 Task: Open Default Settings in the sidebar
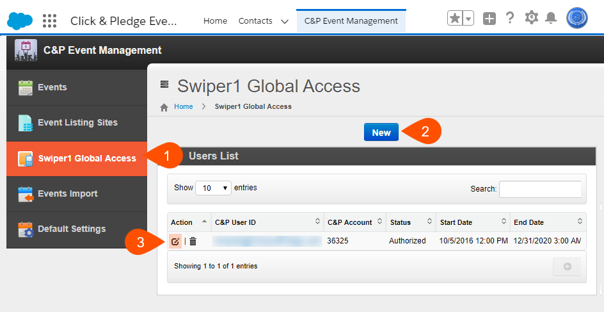click(77, 229)
